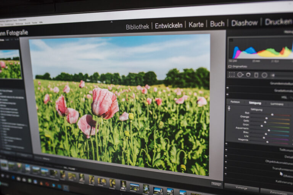Viewport: 293px width, 195px height.
Task: Select the Sättigung tab in HSL
Action: point(255,103)
